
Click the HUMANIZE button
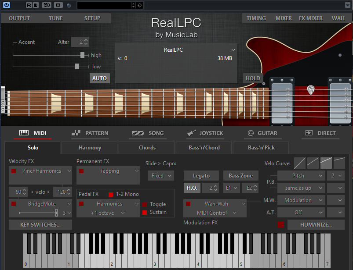(316, 225)
